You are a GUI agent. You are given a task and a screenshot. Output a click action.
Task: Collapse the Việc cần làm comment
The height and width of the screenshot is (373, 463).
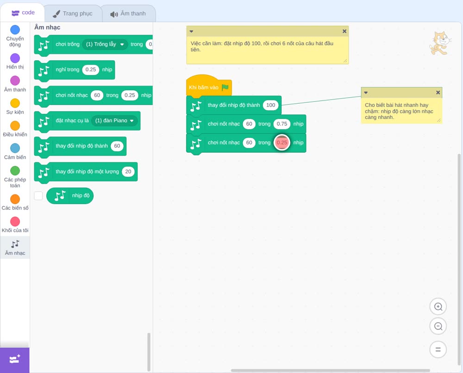[191, 31]
